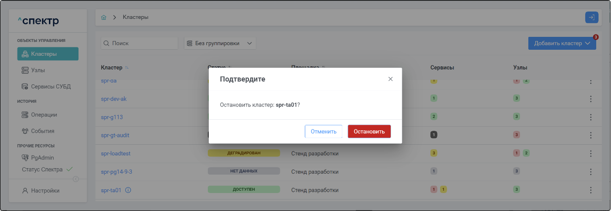Open the spr-gt-audit cluster link
The width and height of the screenshot is (611, 211).
tap(115, 135)
